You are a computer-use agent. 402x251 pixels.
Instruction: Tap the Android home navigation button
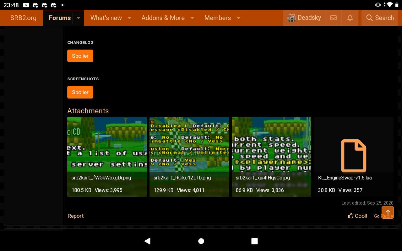pos(201,241)
